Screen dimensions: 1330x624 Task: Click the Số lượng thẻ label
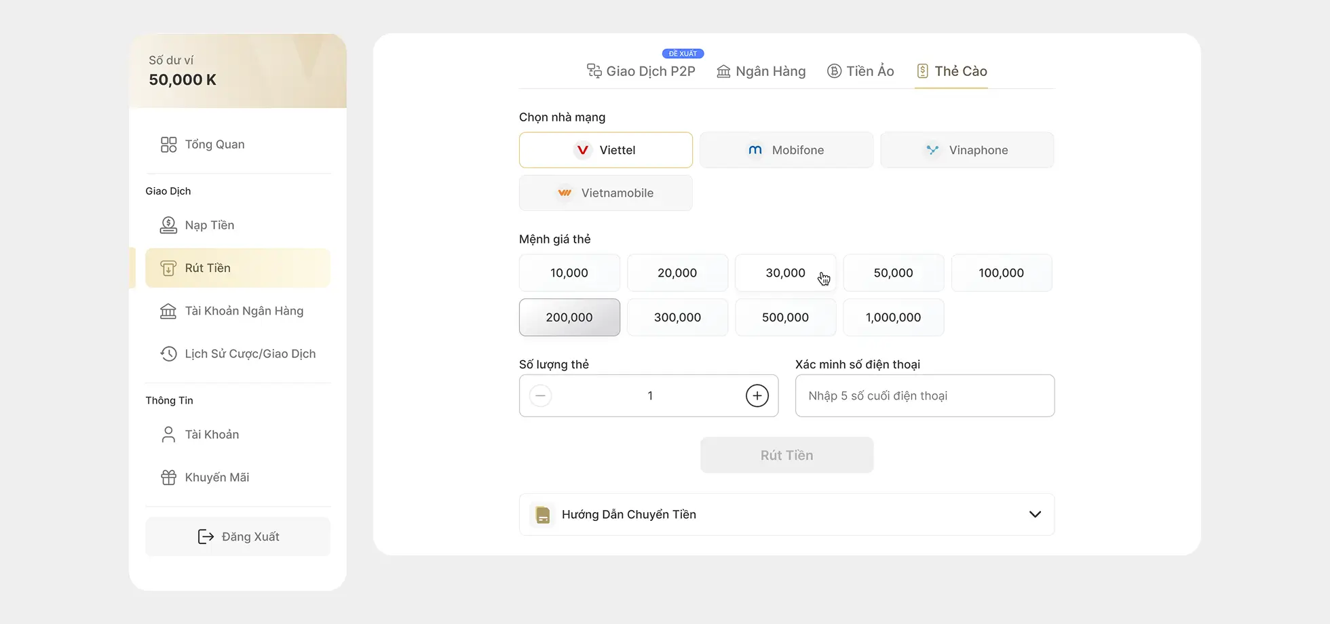(554, 364)
